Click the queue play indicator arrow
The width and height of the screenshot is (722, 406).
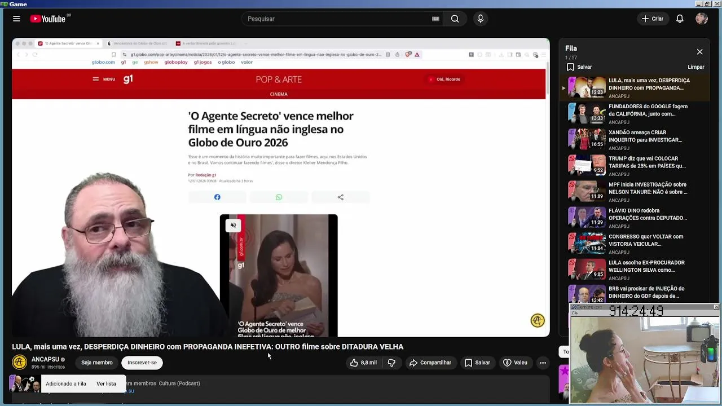(x=563, y=88)
